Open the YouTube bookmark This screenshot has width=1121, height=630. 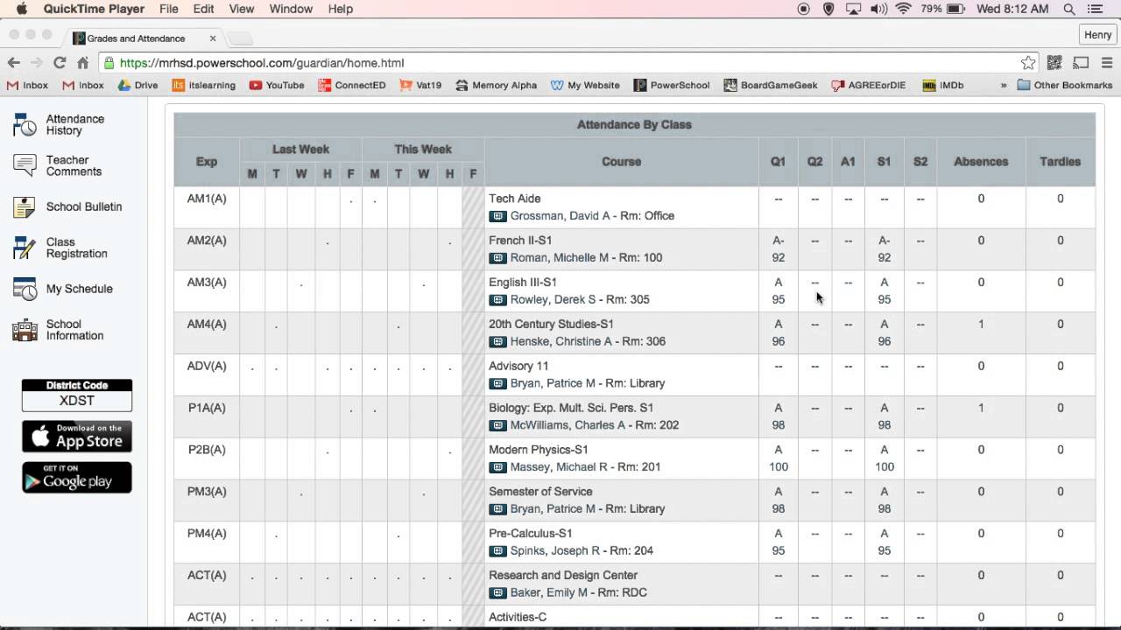click(277, 86)
